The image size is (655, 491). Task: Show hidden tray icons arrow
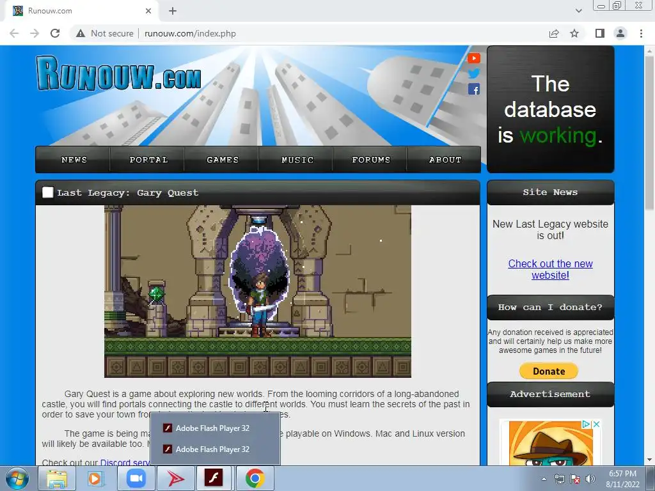pyautogui.click(x=544, y=479)
